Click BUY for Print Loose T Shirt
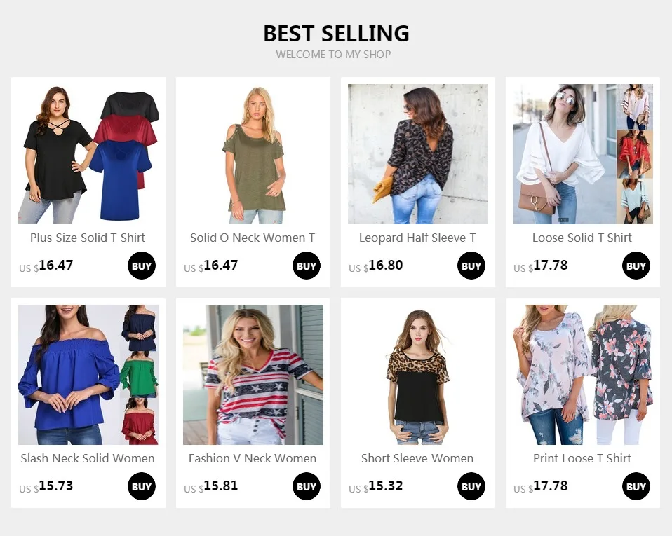672x536 pixels. tap(636, 486)
